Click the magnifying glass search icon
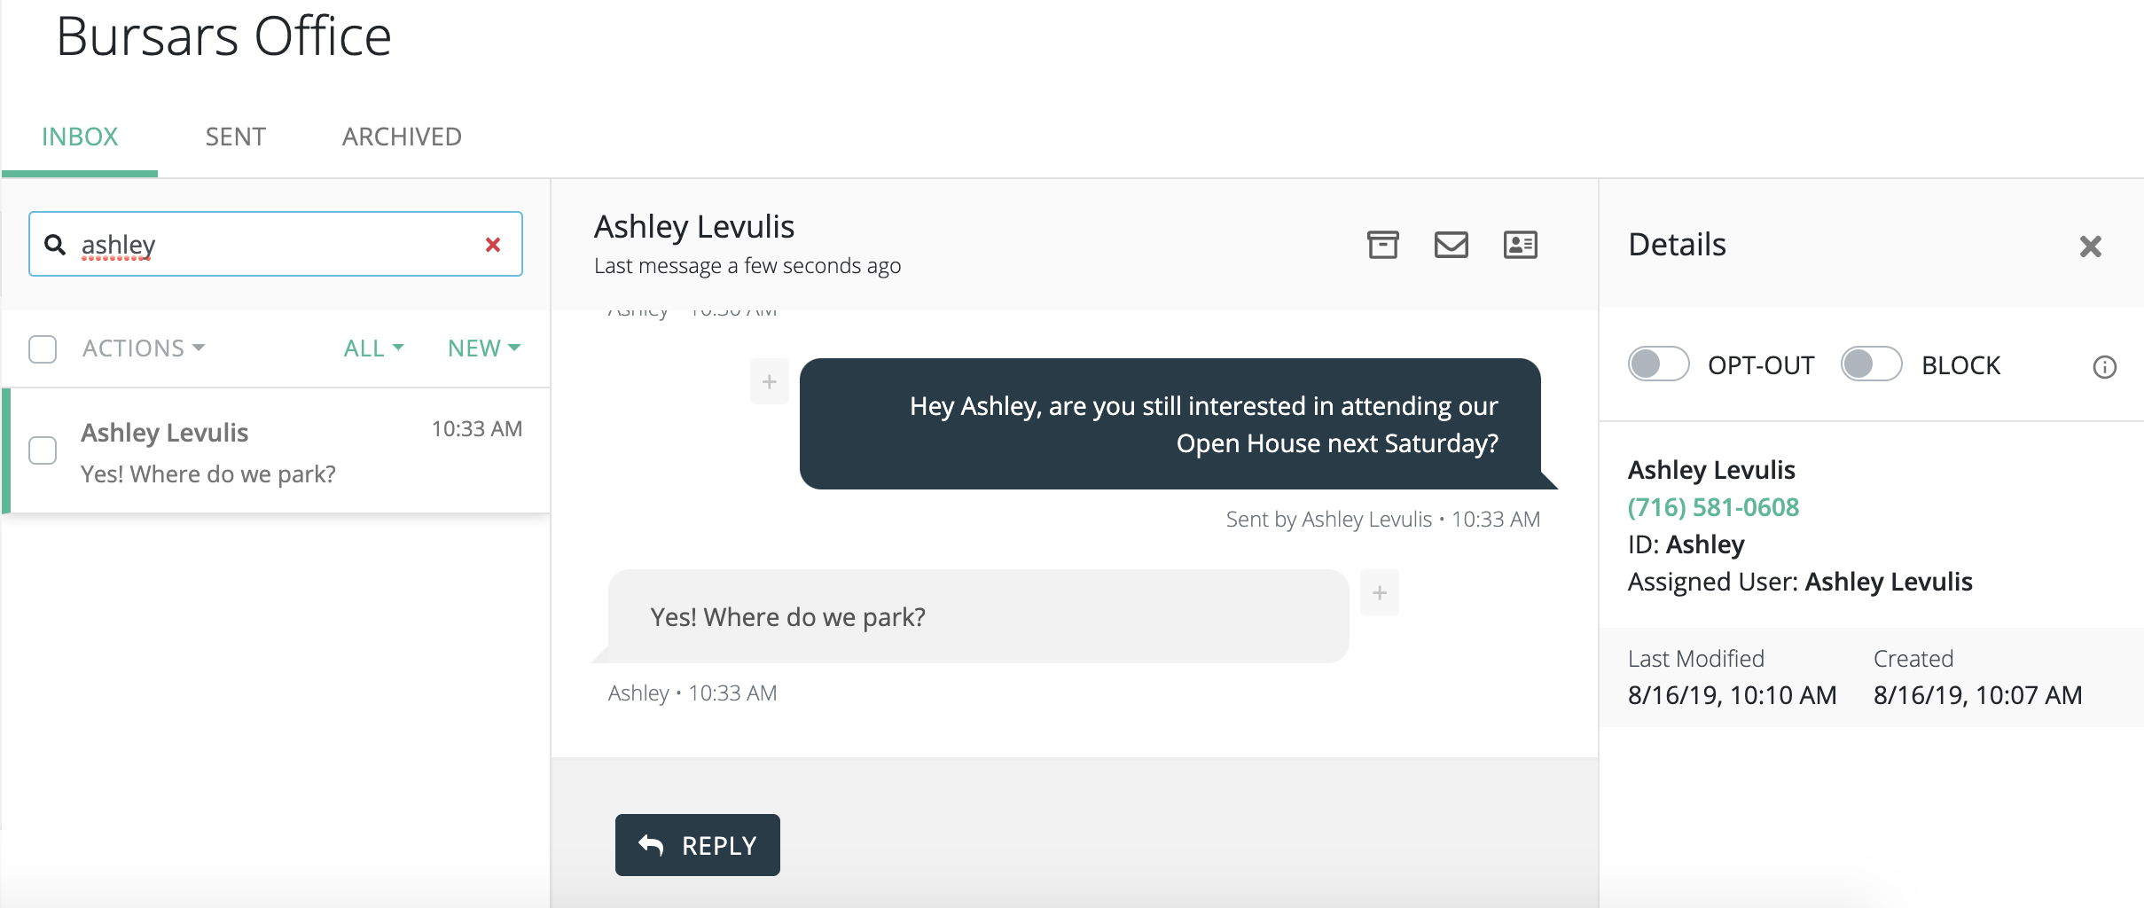Image resolution: width=2144 pixels, height=908 pixels. pos(55,245)
